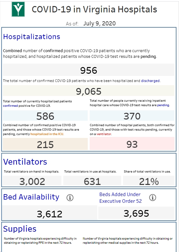Open the Executive Order 52 info icon
Screen dimensions: 179x252
coord(153,197)
